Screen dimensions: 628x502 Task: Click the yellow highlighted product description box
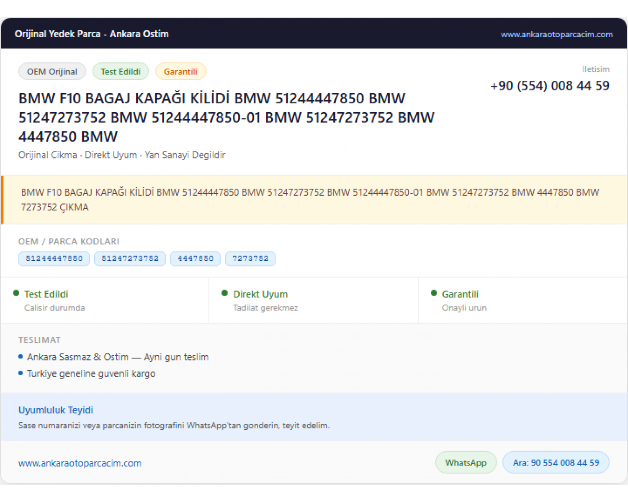[x=314, y=200]
